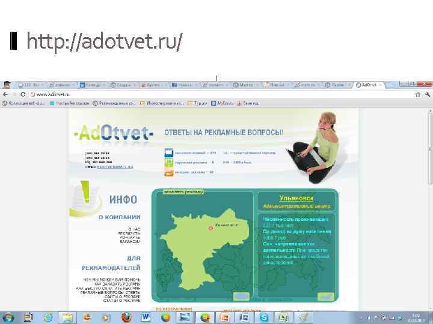Click the Ульяновск heading link in info panel
Image resolution: width=433 pixels, height=324 pixels.
[x=296, y=198]
